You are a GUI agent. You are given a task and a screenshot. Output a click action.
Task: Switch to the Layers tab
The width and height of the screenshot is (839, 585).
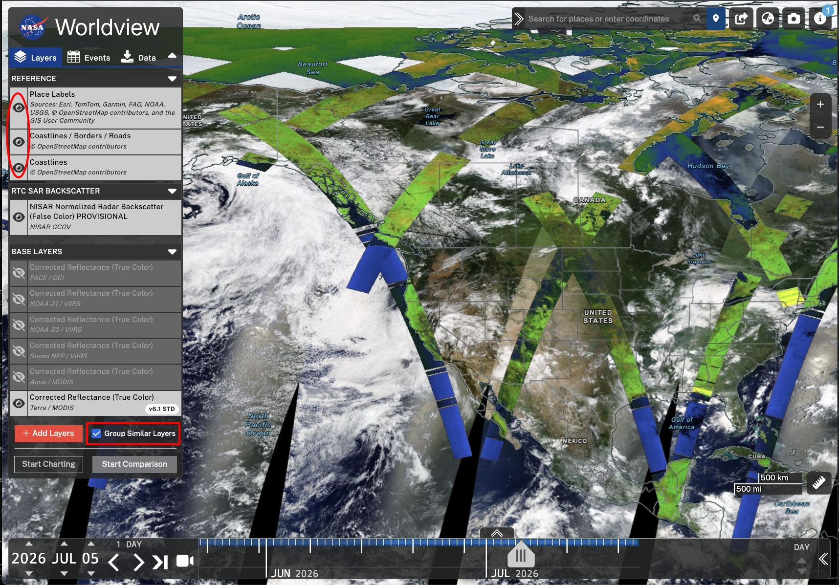36,57
